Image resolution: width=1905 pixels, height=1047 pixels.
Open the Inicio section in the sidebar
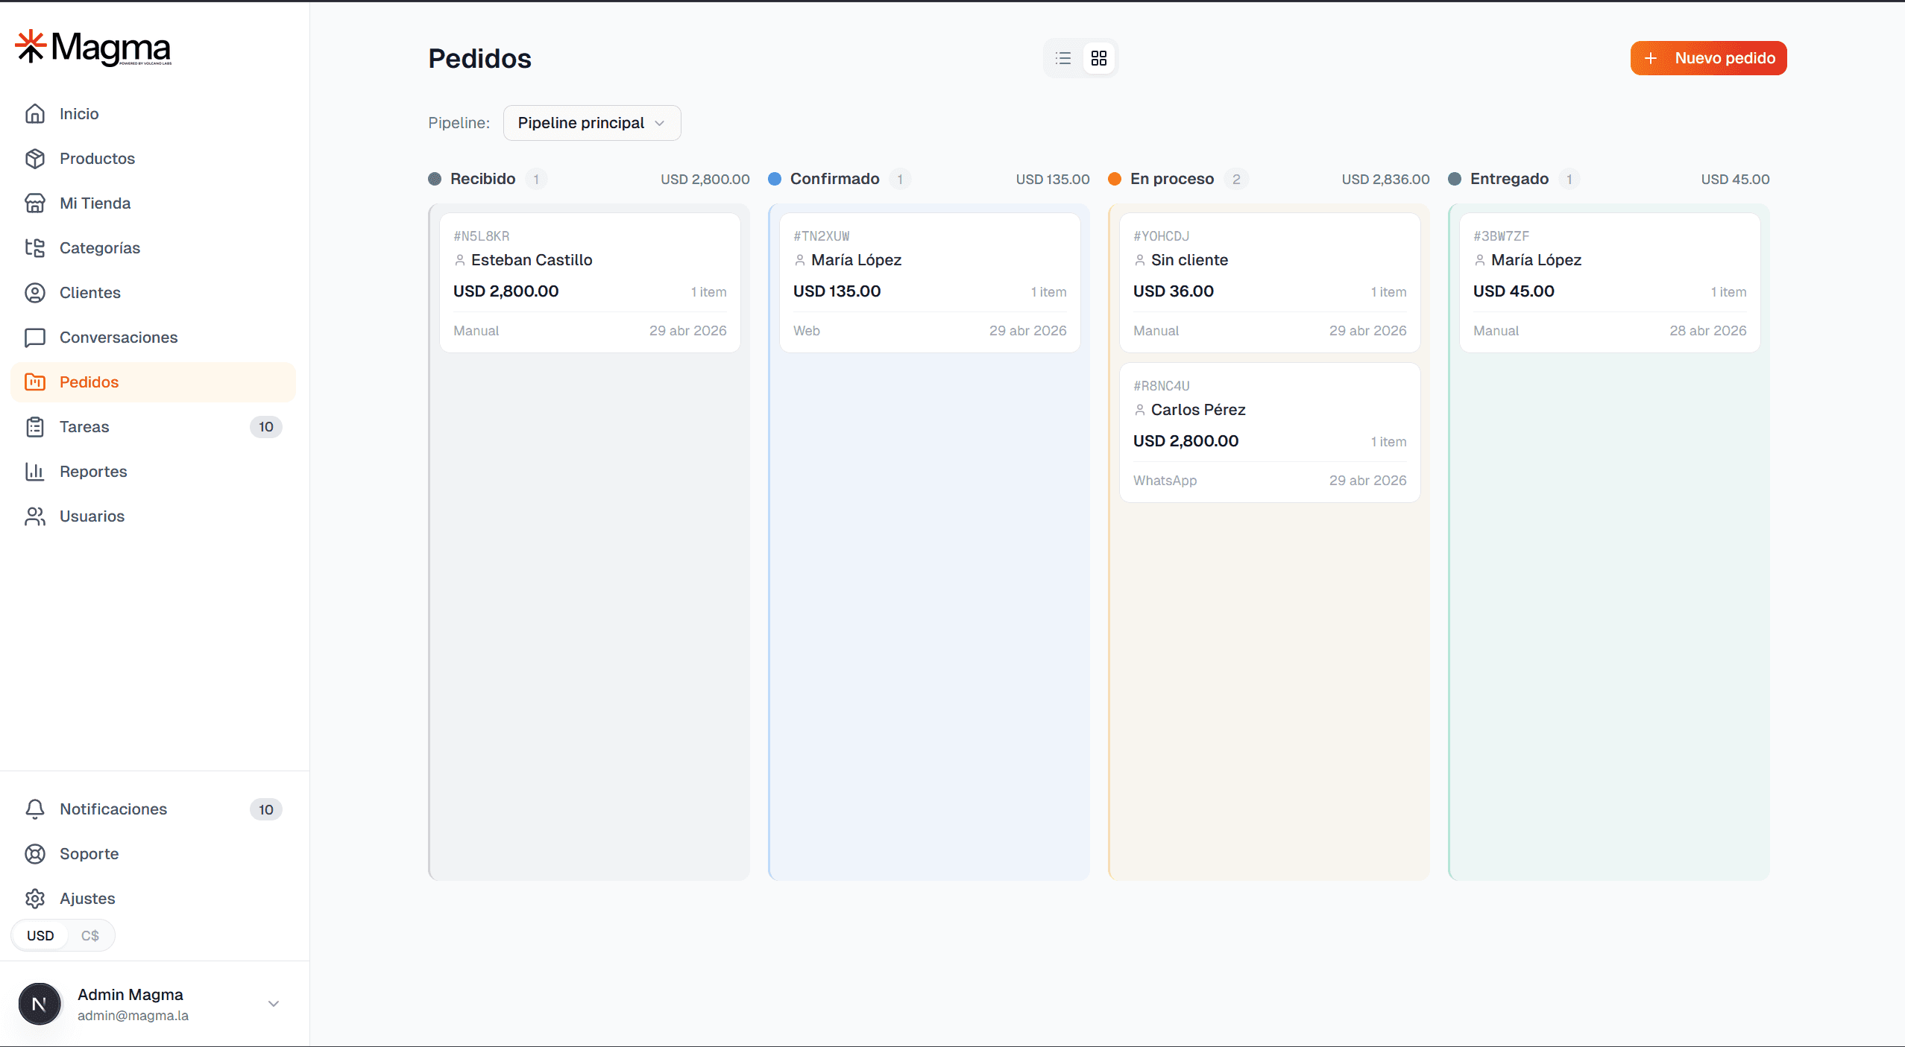pyautogui.click(x=79, y=113)
